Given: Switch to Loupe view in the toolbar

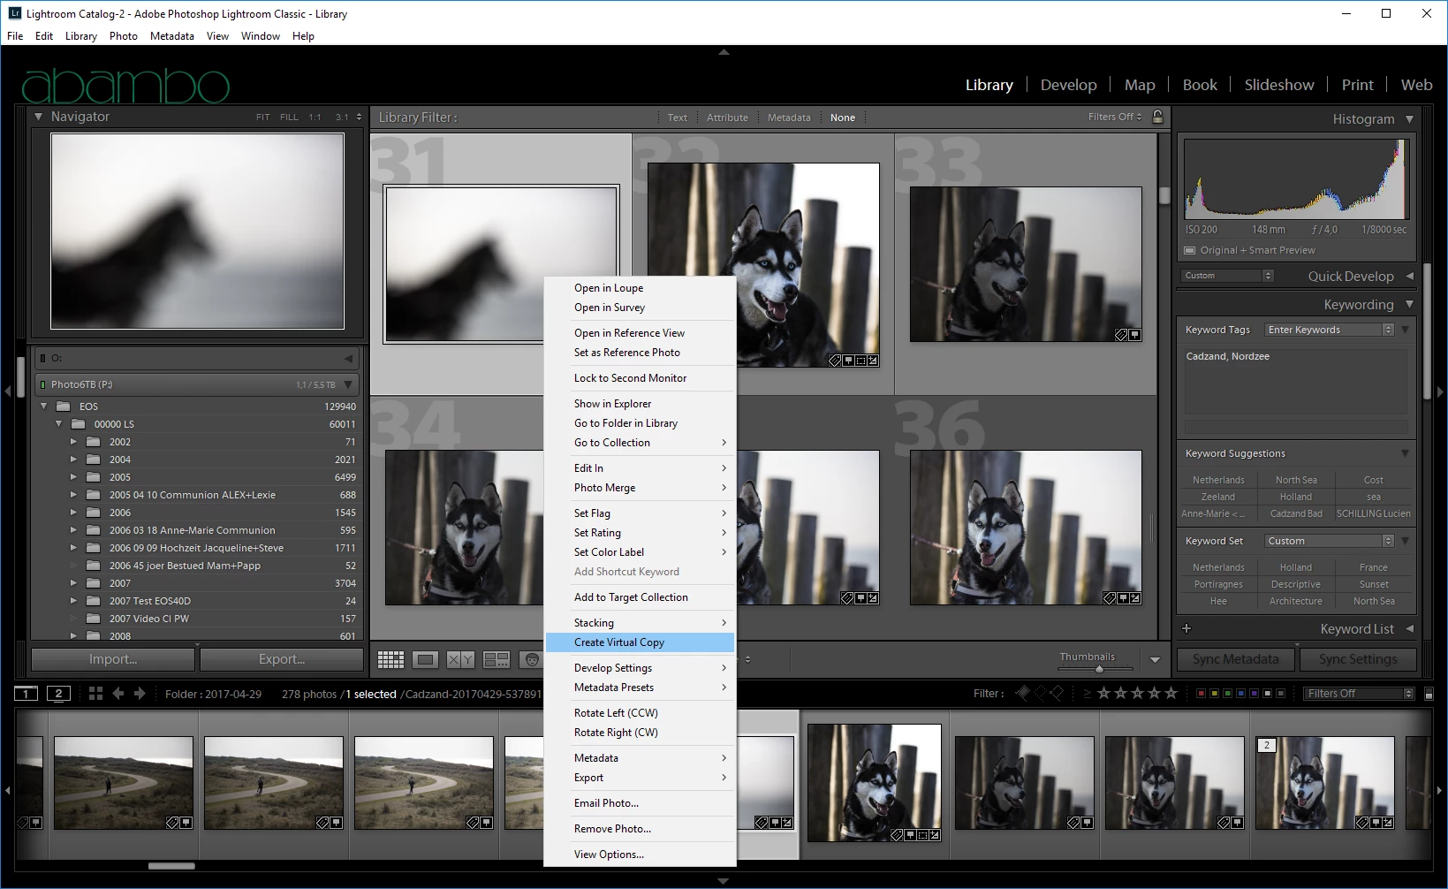Looking at the screenshot, I should pyautogui.click(x=426, y=659).
